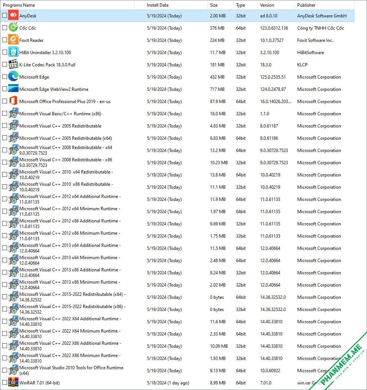Select the Foxit Reader icon
The height and width of the screenshot is (390, 367).
[13, 40]
